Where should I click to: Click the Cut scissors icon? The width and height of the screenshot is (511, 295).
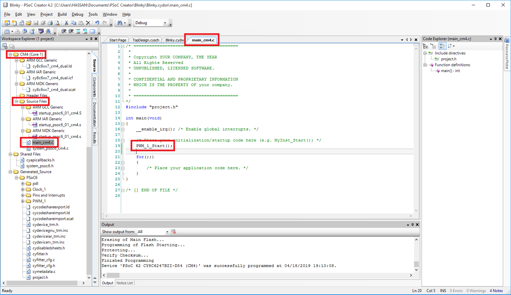click(66, 23)
